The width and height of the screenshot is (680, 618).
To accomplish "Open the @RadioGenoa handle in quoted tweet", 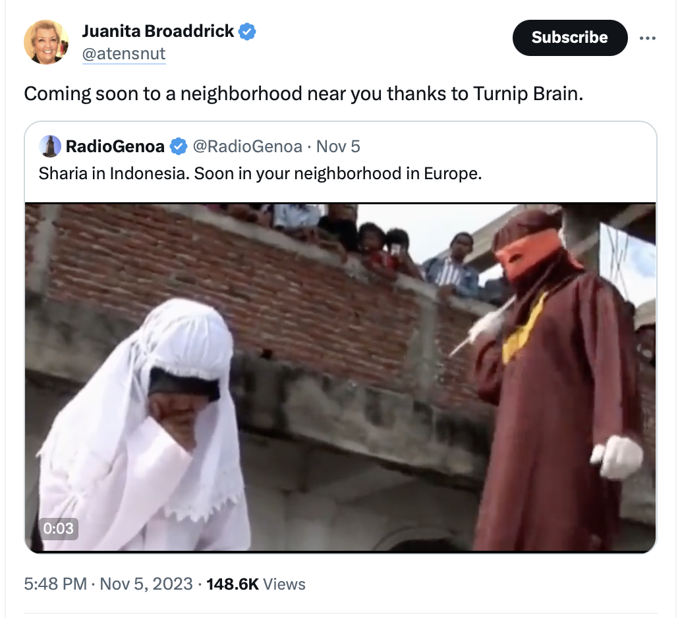I will (x=247, y=146).
